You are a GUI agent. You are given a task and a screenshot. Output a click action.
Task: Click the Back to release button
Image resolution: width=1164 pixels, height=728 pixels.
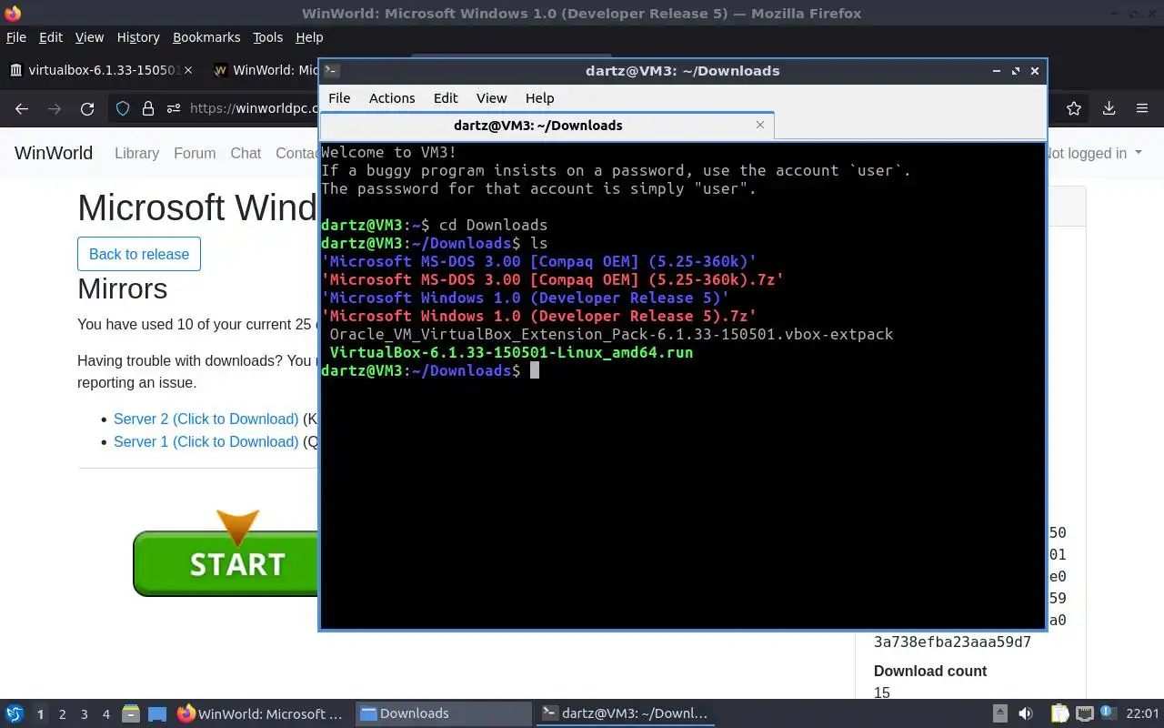pyautogui.click(x=139, y=254)
